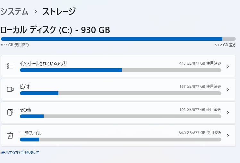Click the temporary files usage bar
The width and height of the screenshot is (240, 163).
(120, 140)
